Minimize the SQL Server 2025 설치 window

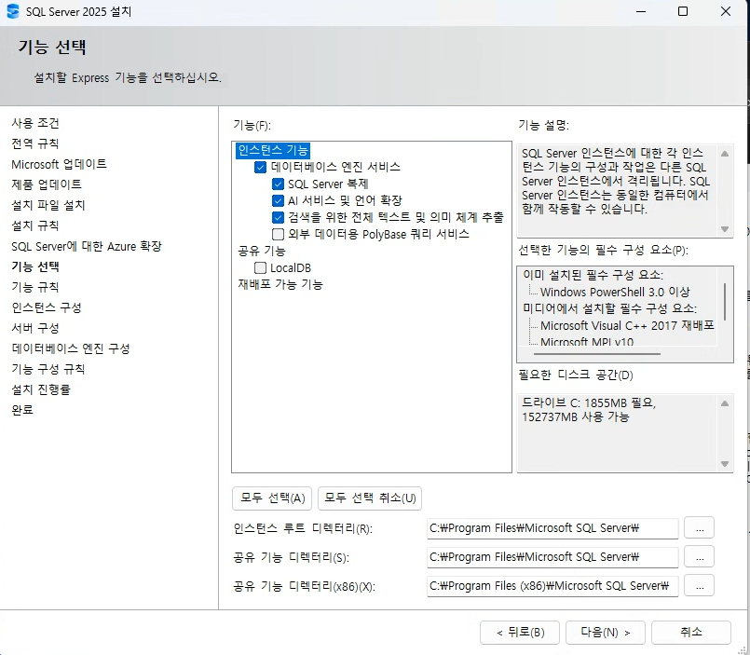pyautogui.click(x=641, y=11)
